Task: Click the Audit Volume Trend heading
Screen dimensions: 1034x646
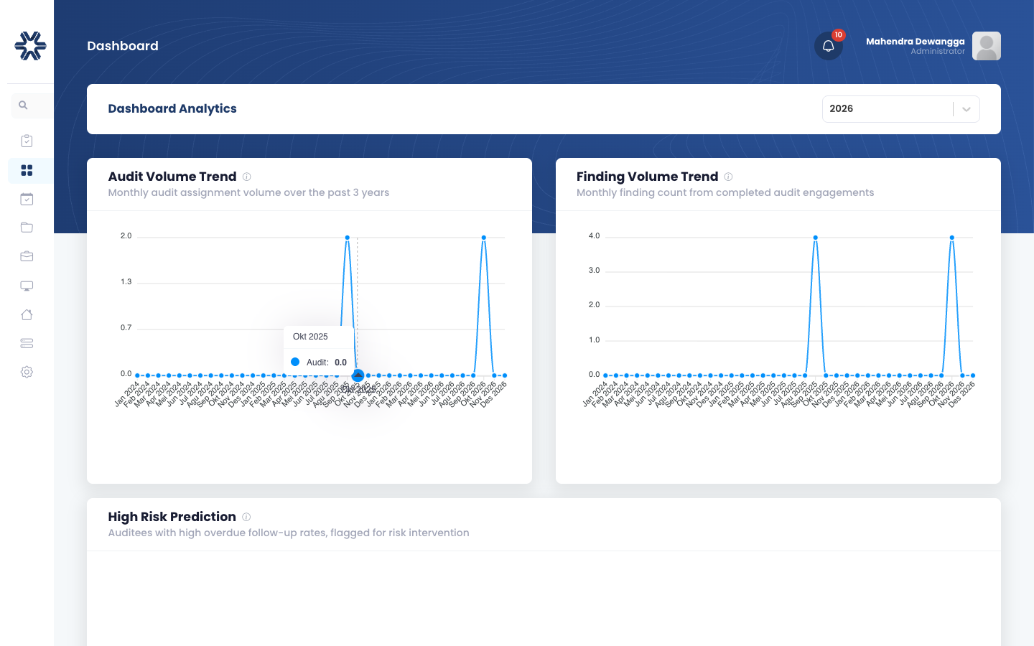Action: click(x=172, y=177)
